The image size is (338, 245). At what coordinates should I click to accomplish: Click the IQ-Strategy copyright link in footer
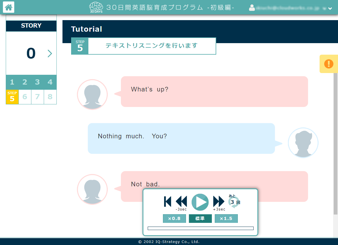tap(169, 242)
